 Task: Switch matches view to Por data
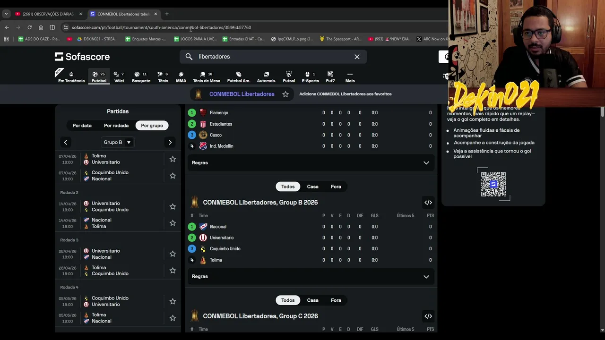point(82,126)
